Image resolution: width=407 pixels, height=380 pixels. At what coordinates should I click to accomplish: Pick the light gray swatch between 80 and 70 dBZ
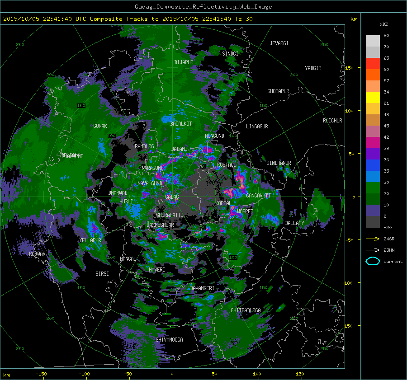tap(373, 41)
